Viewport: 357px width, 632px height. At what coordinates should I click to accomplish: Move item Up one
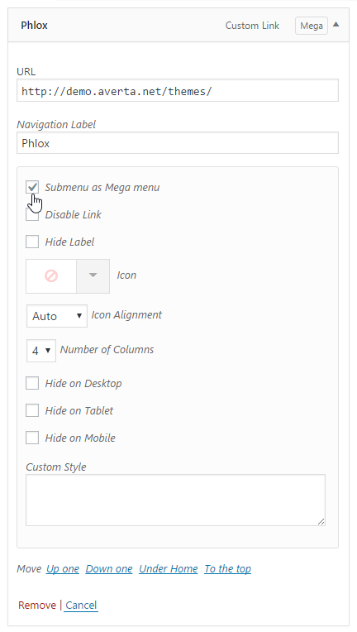[63, 569]
